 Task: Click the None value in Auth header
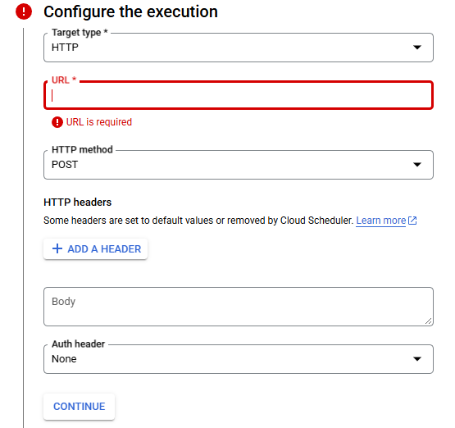pos(64,359)
